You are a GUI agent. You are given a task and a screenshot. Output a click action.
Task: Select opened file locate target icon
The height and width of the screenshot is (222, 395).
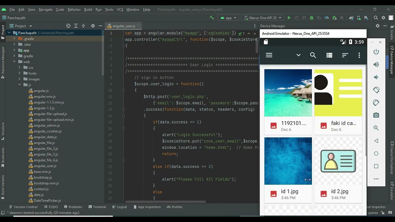point(68,26)
